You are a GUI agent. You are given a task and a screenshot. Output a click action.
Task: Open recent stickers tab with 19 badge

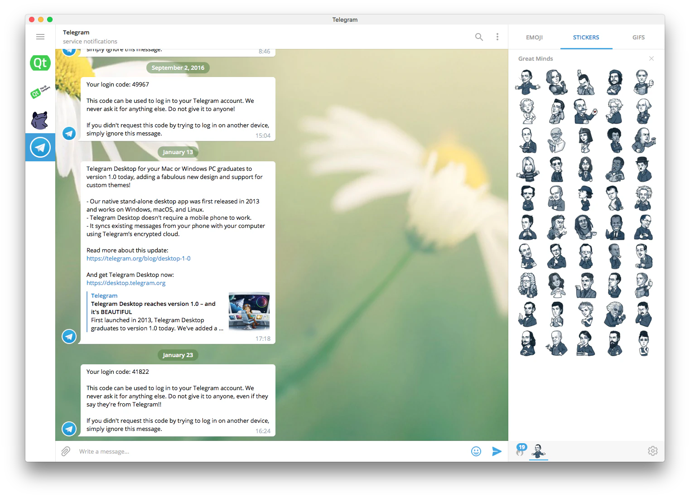pos(521,450)
